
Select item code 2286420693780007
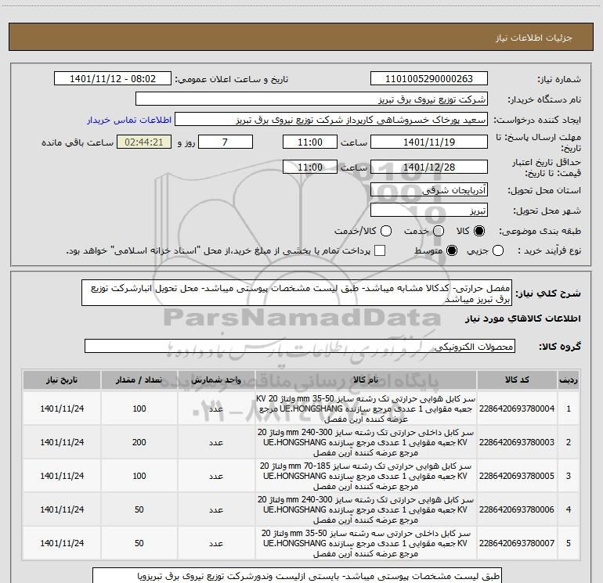(517, 543)
